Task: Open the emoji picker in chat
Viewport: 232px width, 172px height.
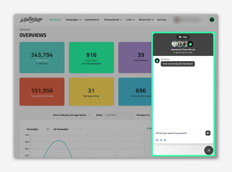Action: click(x=157, y=140)
